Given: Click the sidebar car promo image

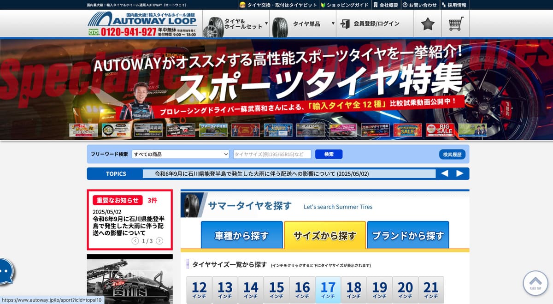Looking at the screenshot, I should [129, 279].
